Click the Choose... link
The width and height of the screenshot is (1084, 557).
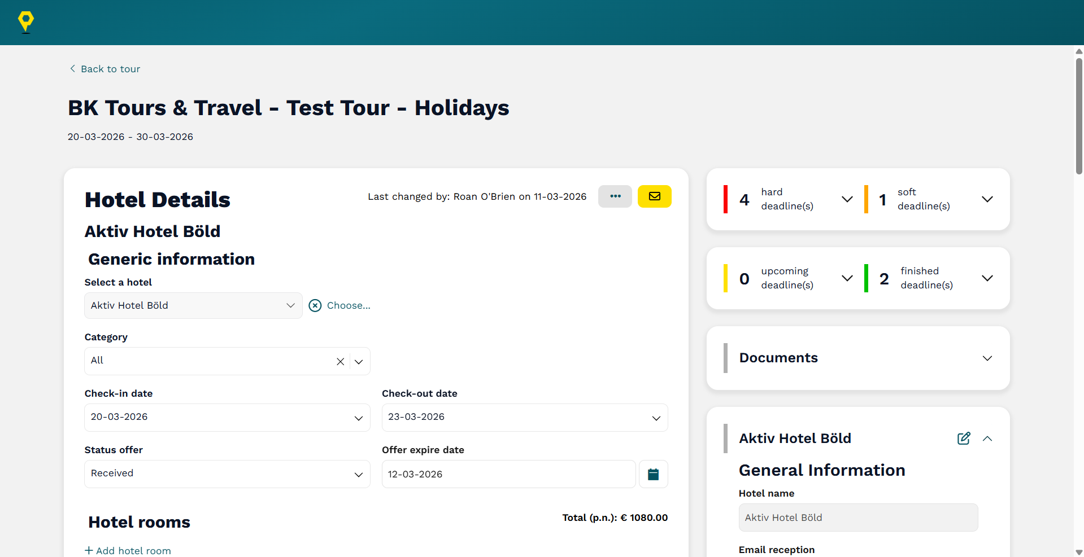(x=349, y=305)
